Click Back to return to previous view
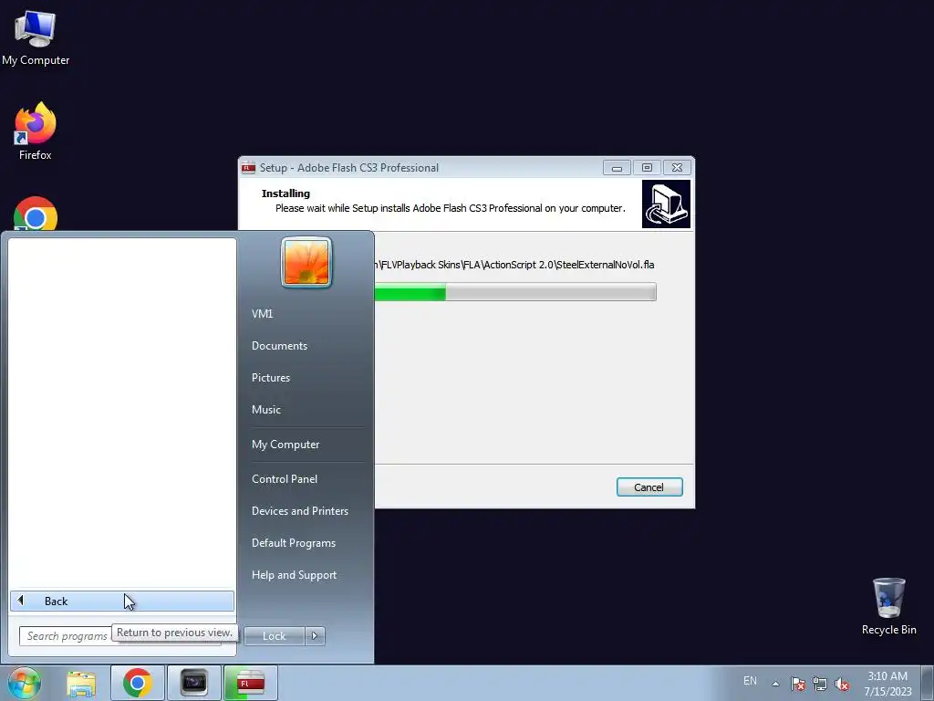Screen dimensions: 934x701 click(x=122, y=601)
